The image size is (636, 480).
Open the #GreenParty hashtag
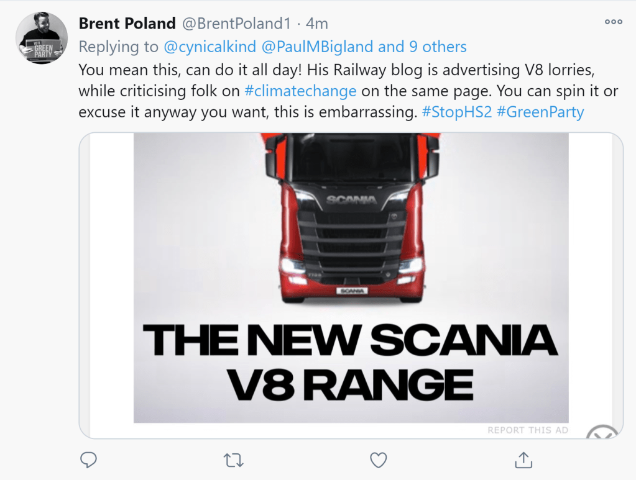pyautogui.click(x=540, y=113)
